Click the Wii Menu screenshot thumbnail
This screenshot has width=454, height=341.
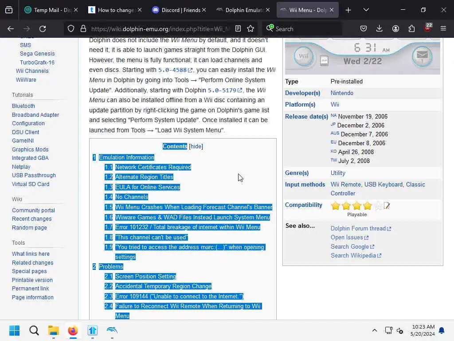click(363, 56)
